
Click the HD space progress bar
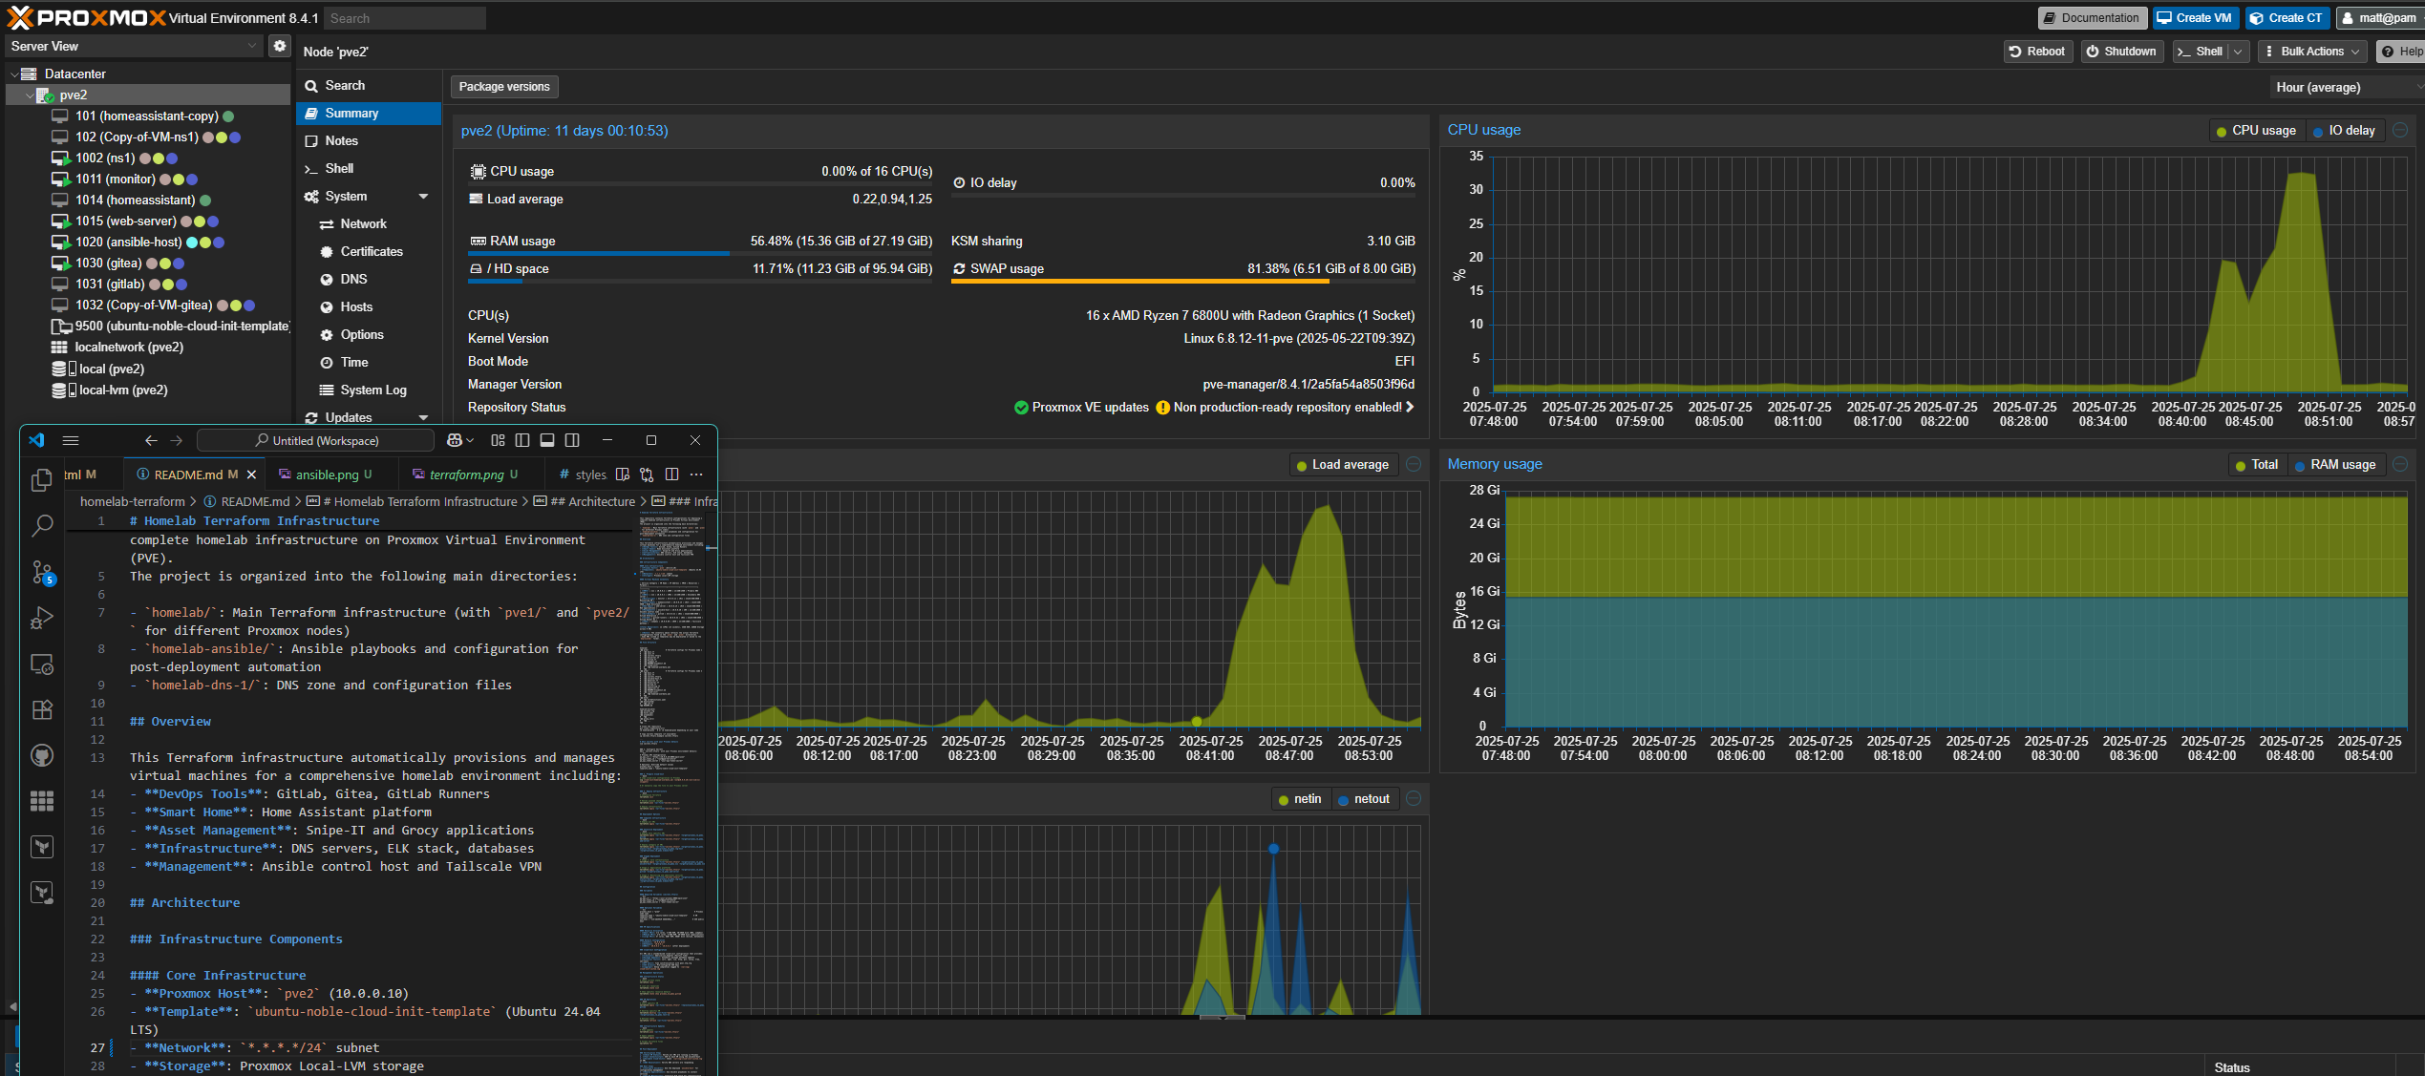point(700,282)
